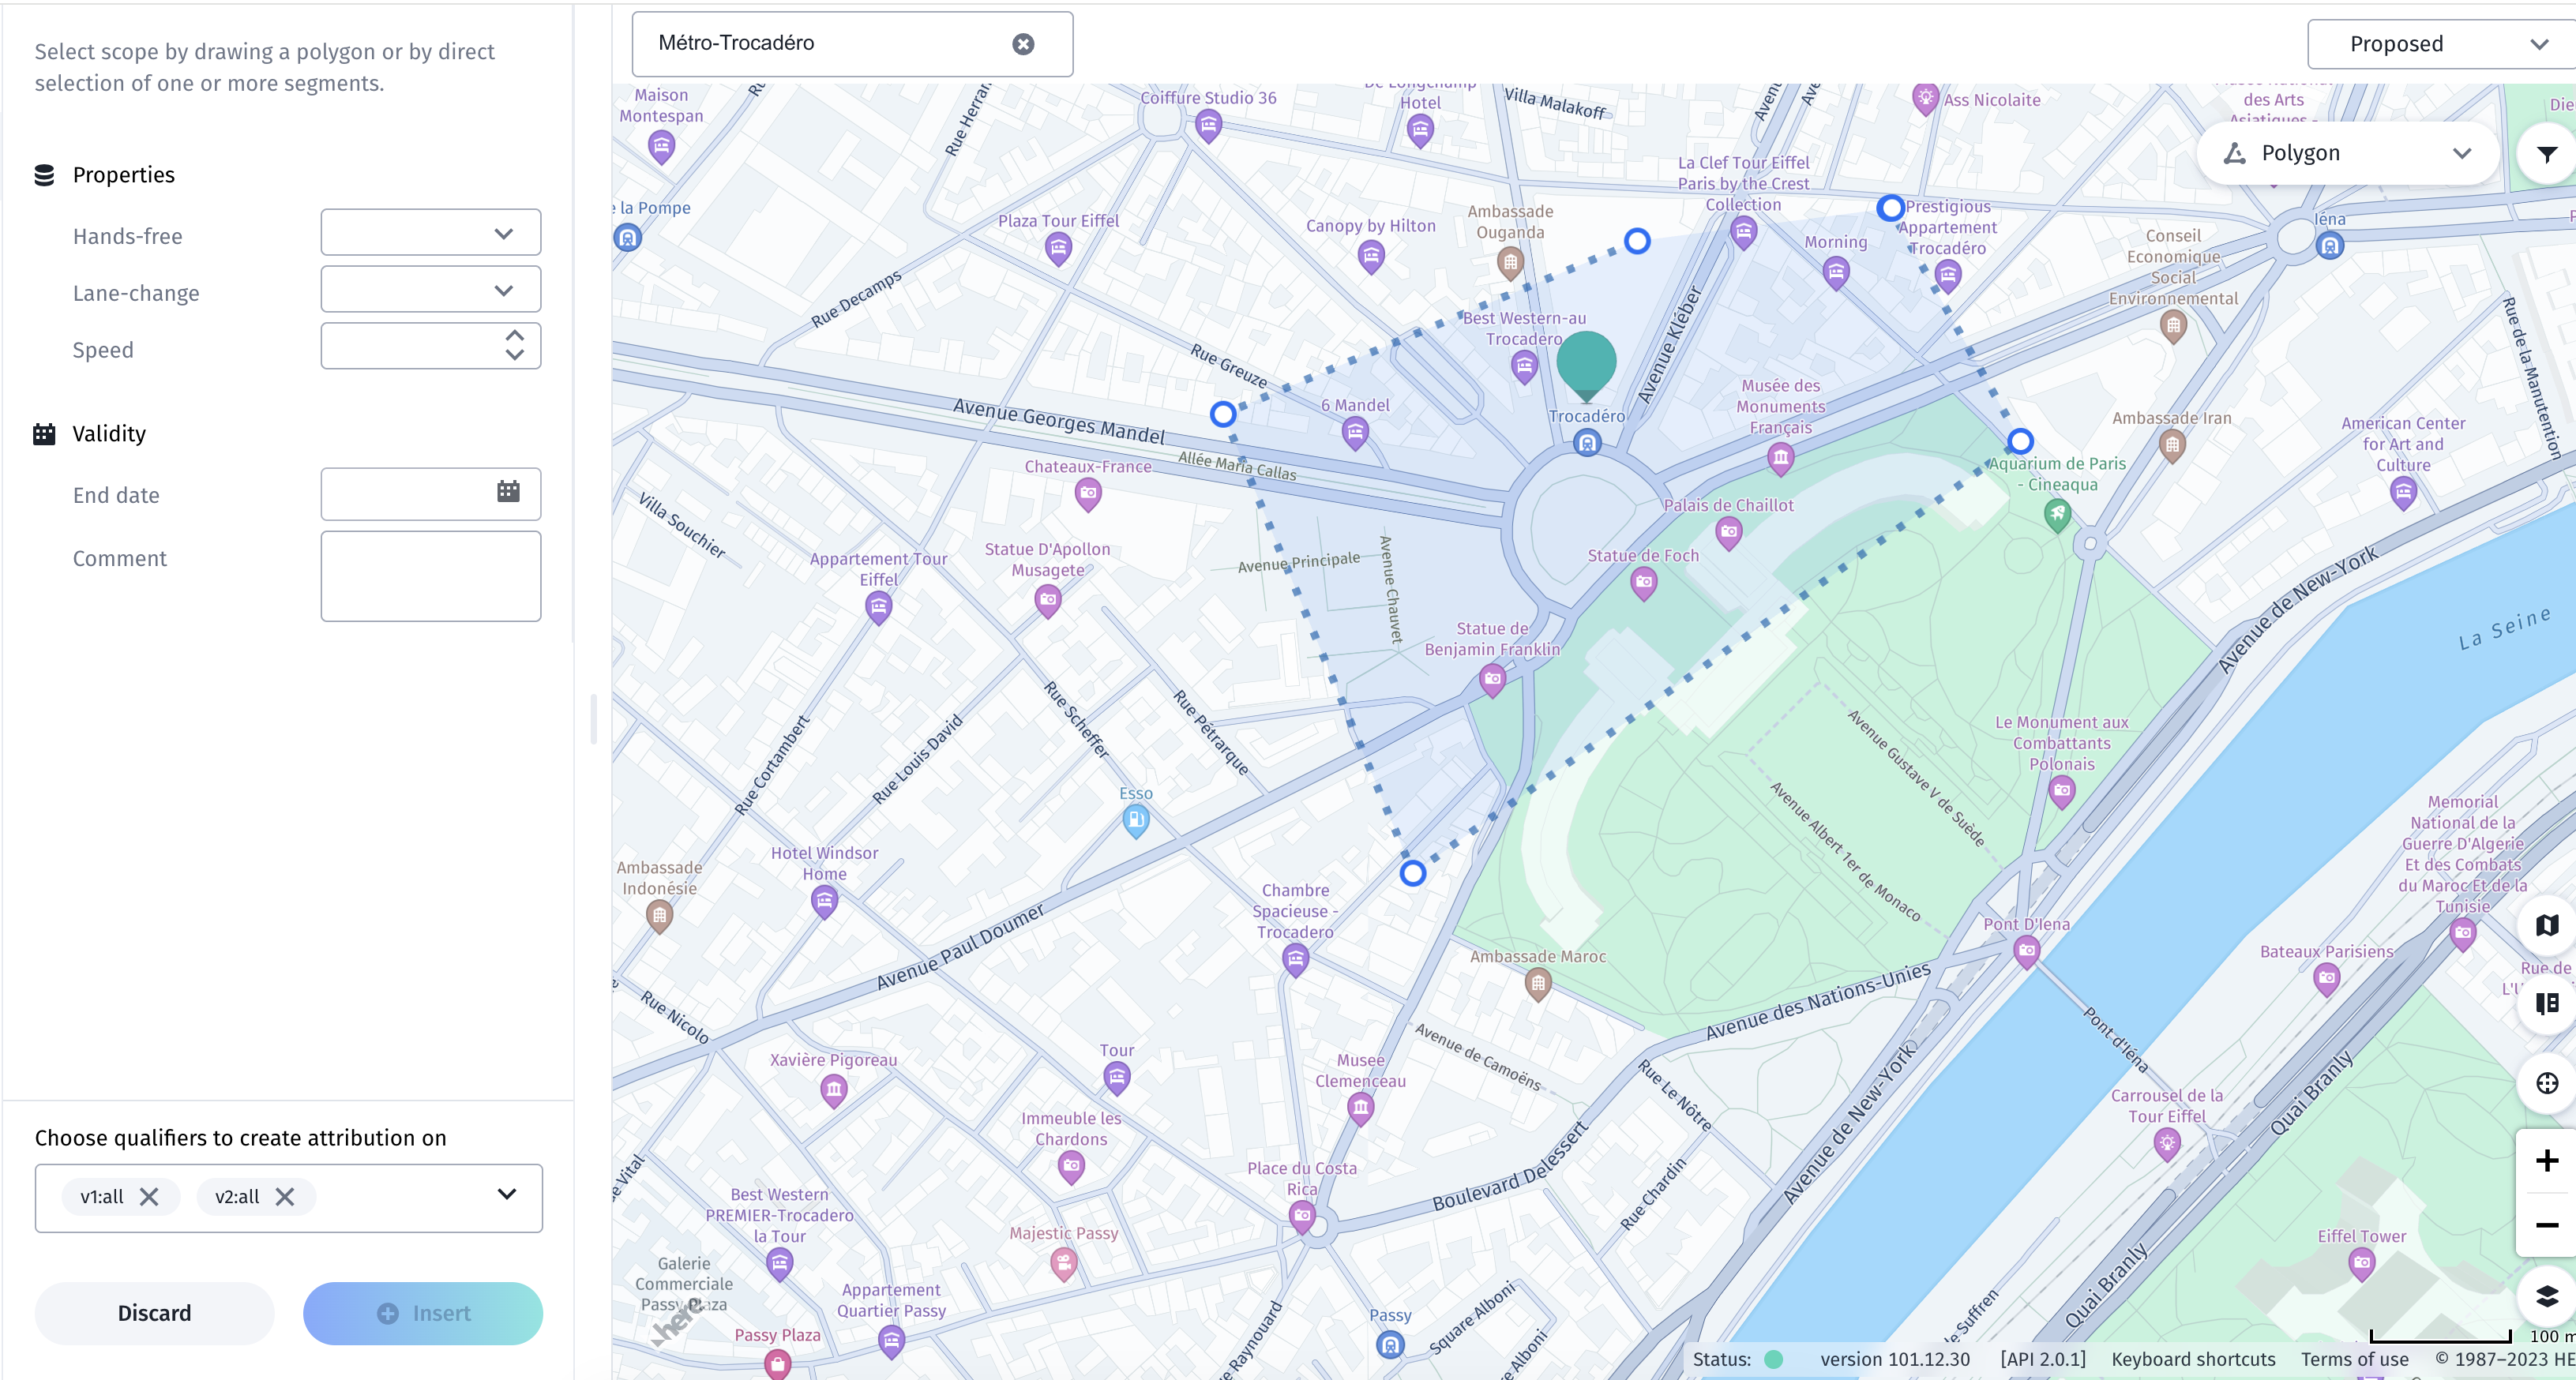Click the Passy metro station icon

click(1390, 1344)
